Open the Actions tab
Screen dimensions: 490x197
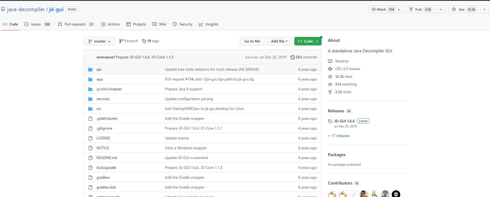110,24
